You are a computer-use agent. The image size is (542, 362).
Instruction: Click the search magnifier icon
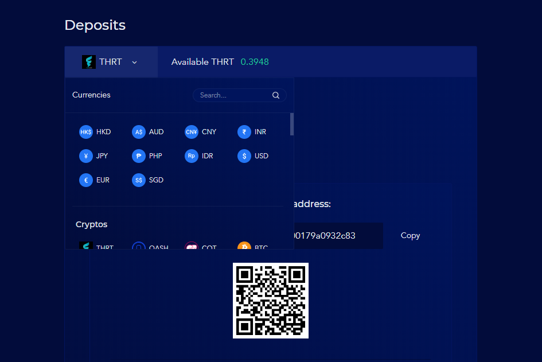[x=276, y=95]
